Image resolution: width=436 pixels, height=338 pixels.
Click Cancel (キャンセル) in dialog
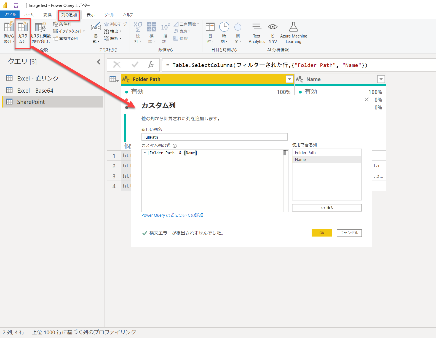[349, 233]
